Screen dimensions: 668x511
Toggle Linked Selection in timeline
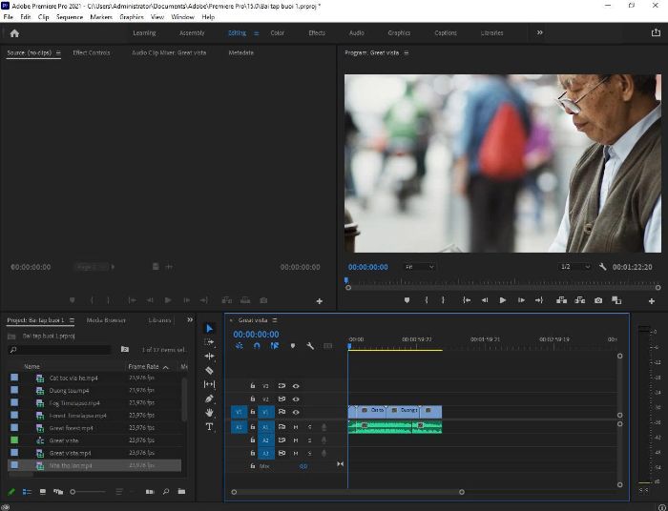pyautogui.click(x=275, y=346)
